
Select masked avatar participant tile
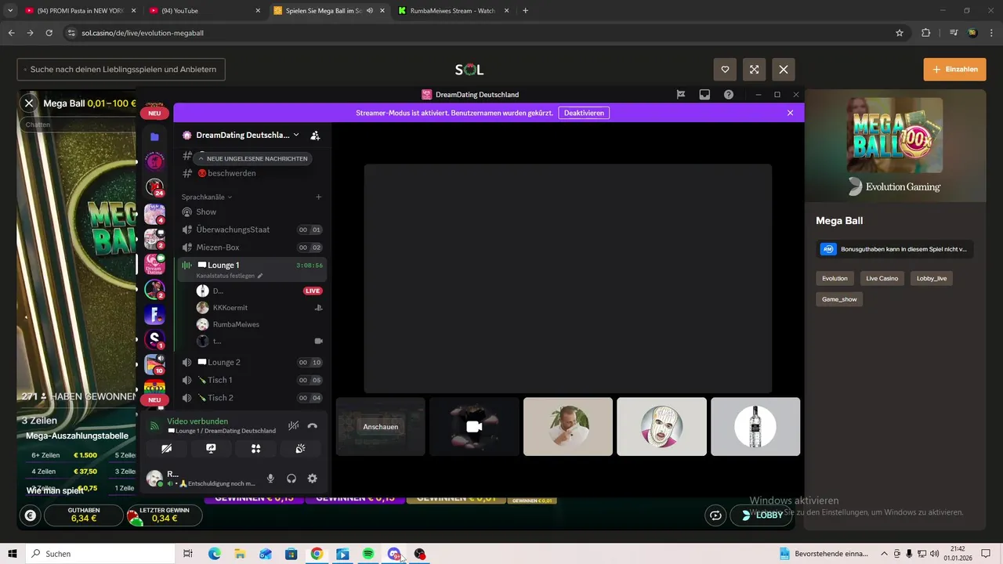[x=661, y=427]
